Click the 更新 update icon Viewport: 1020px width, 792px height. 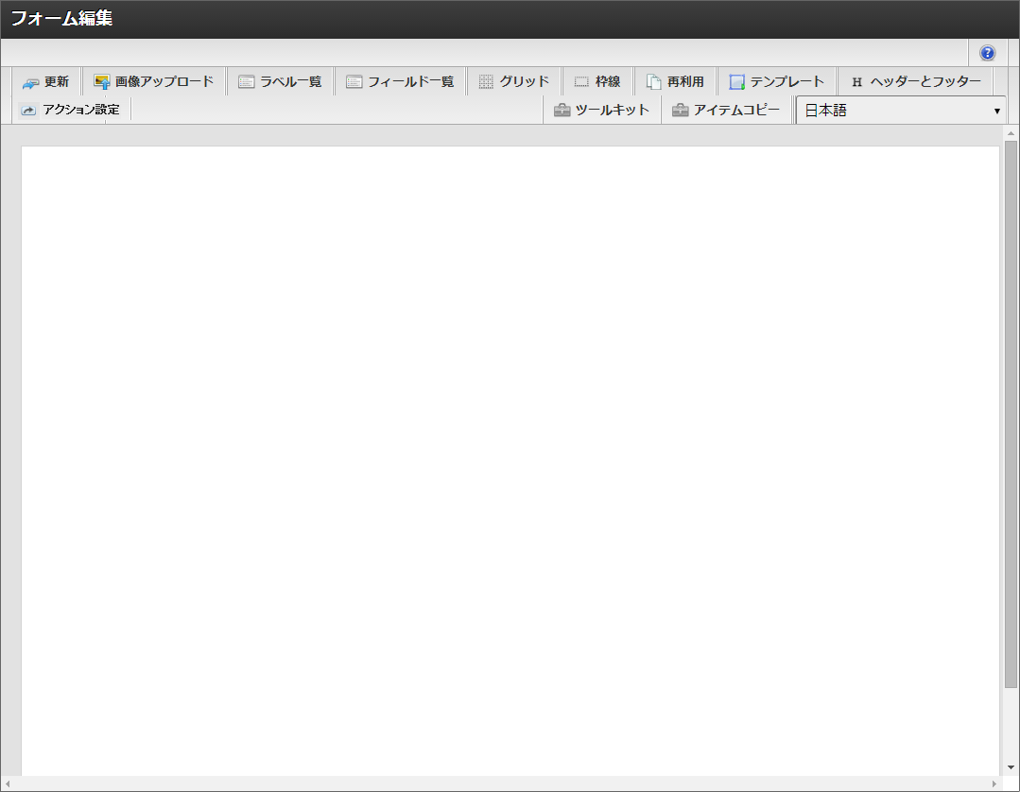click(31, 82)
